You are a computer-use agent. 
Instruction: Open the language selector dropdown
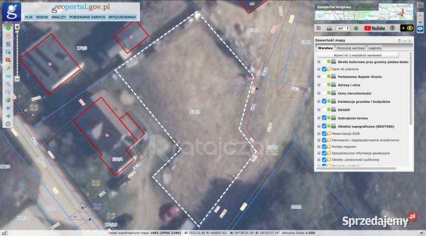[x=344, y=28]
